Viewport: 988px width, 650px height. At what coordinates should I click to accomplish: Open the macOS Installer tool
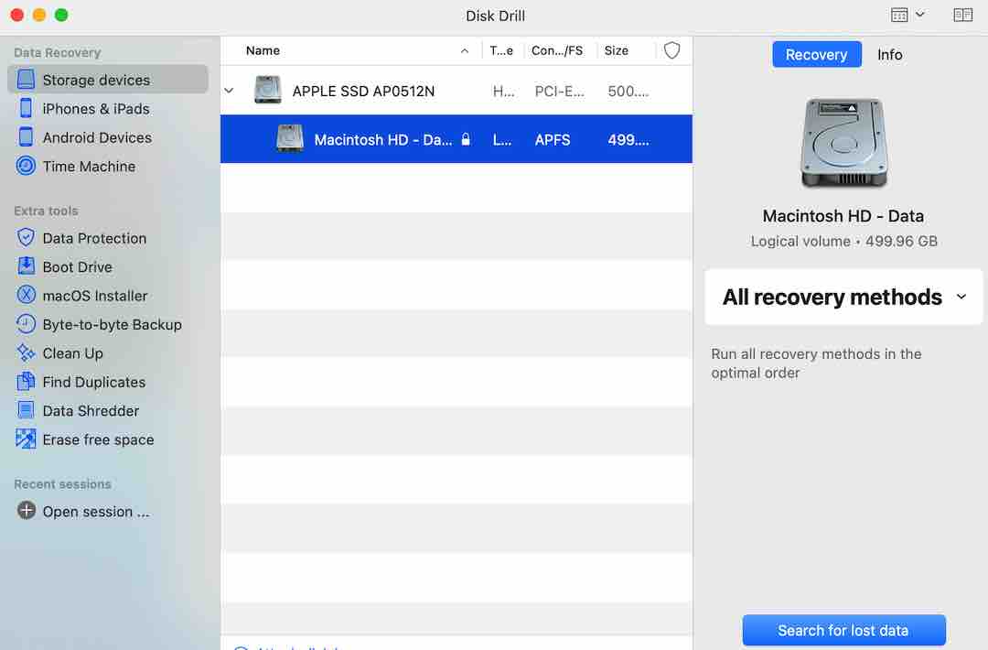[x=86, y=295]
